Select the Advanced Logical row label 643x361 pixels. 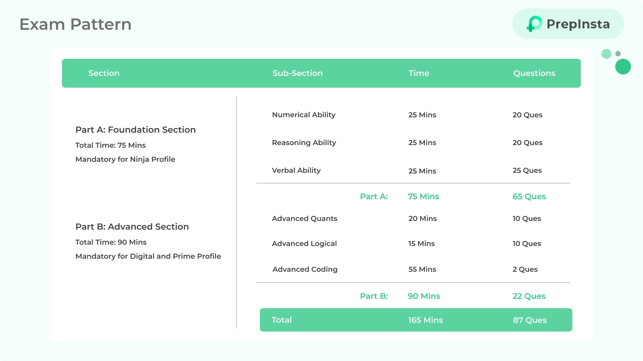click(x=304, y=244)
